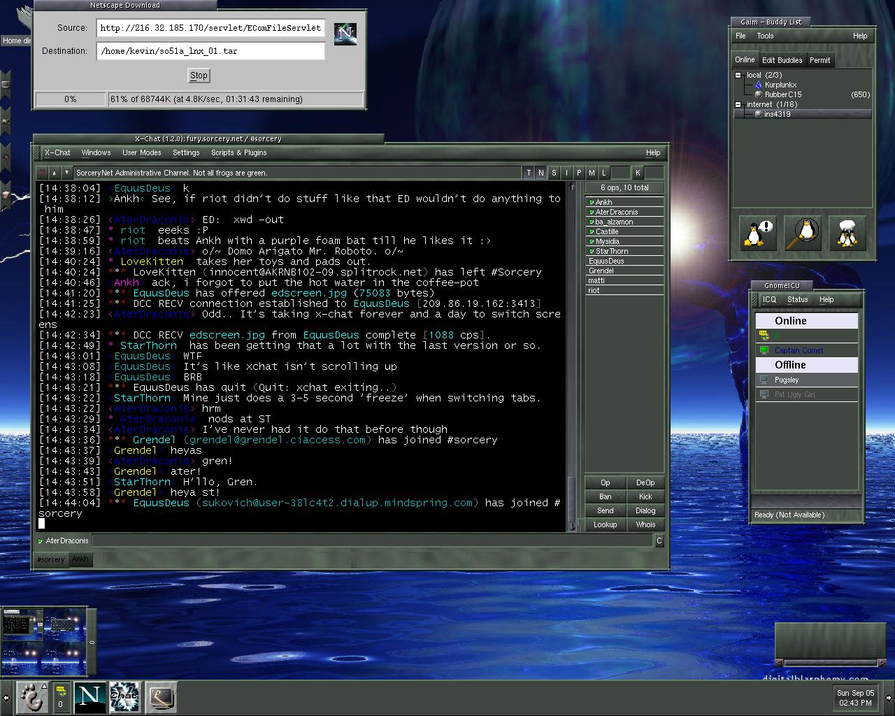Switch to second workspace in desk pager
The image size is (895, 716).
click(65, 624)
